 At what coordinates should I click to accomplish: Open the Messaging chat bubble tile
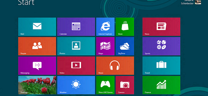(x=37, y=66)
